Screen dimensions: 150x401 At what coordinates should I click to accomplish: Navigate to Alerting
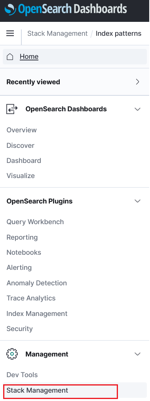(19, 267)
